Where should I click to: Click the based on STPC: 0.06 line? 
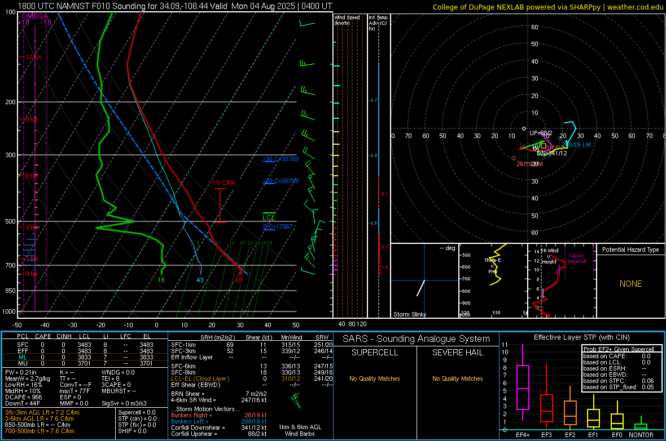619,381
